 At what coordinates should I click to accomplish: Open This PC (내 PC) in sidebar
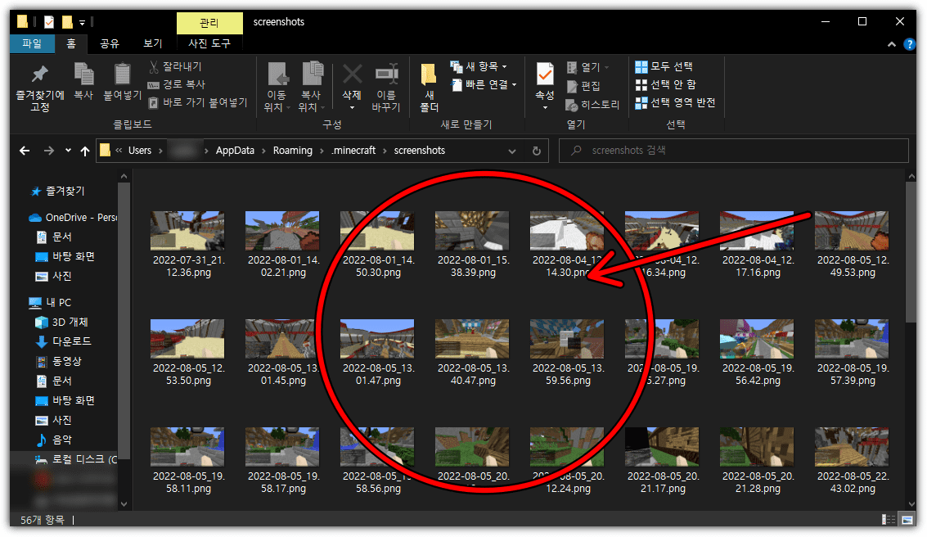click(x=51, y=302)
